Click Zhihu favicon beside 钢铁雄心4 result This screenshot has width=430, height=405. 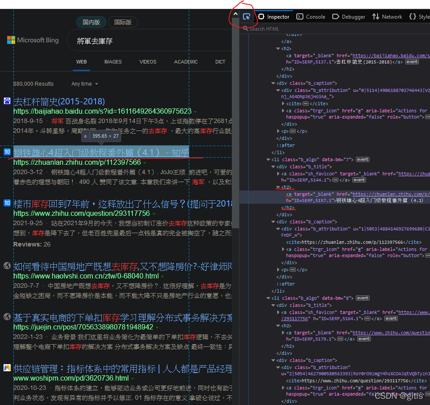click(7, 152)
